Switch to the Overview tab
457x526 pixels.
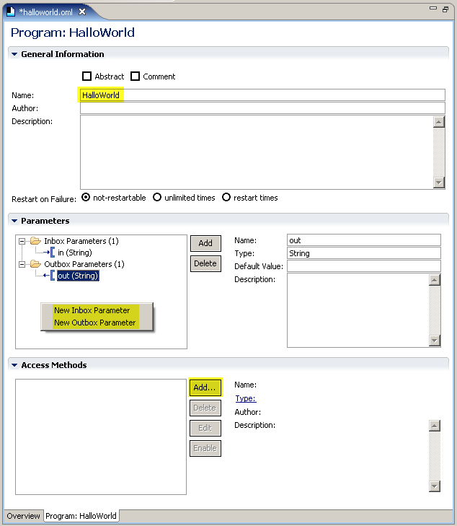23,516
